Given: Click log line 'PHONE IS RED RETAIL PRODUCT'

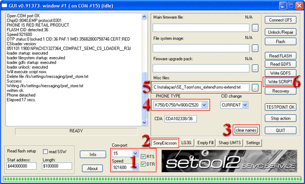Looking at the screenshot, I should point(38,25).
